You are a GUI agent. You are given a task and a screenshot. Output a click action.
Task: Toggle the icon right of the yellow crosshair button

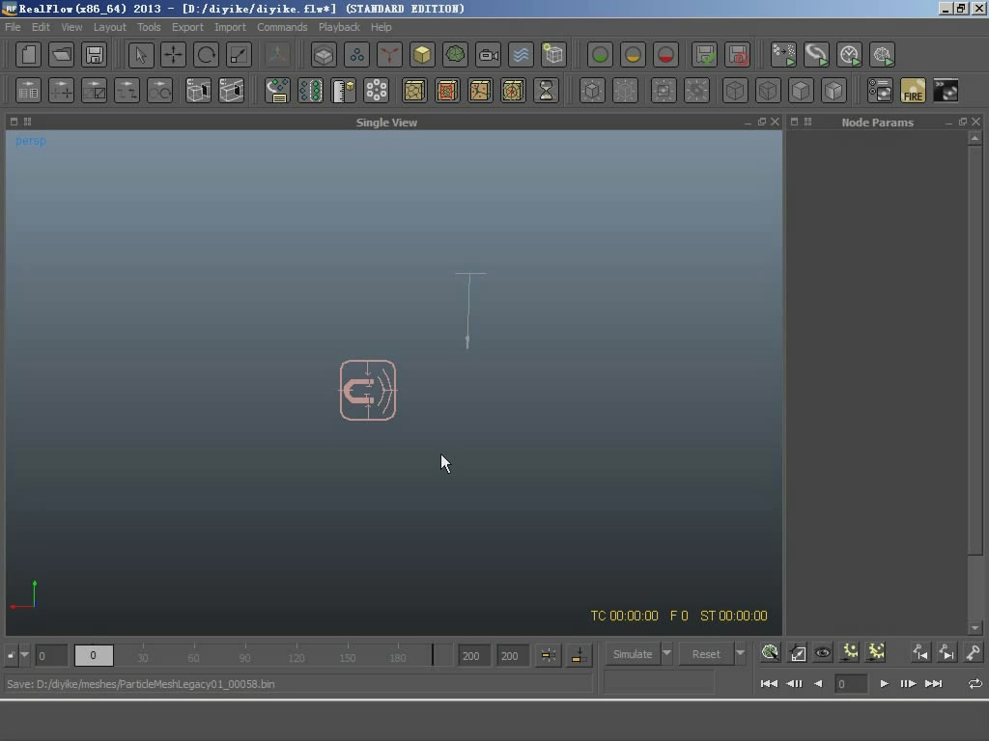579,655
